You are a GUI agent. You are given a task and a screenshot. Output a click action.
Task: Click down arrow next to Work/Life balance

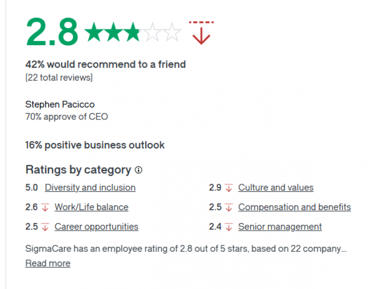click(x=45, y=207)
